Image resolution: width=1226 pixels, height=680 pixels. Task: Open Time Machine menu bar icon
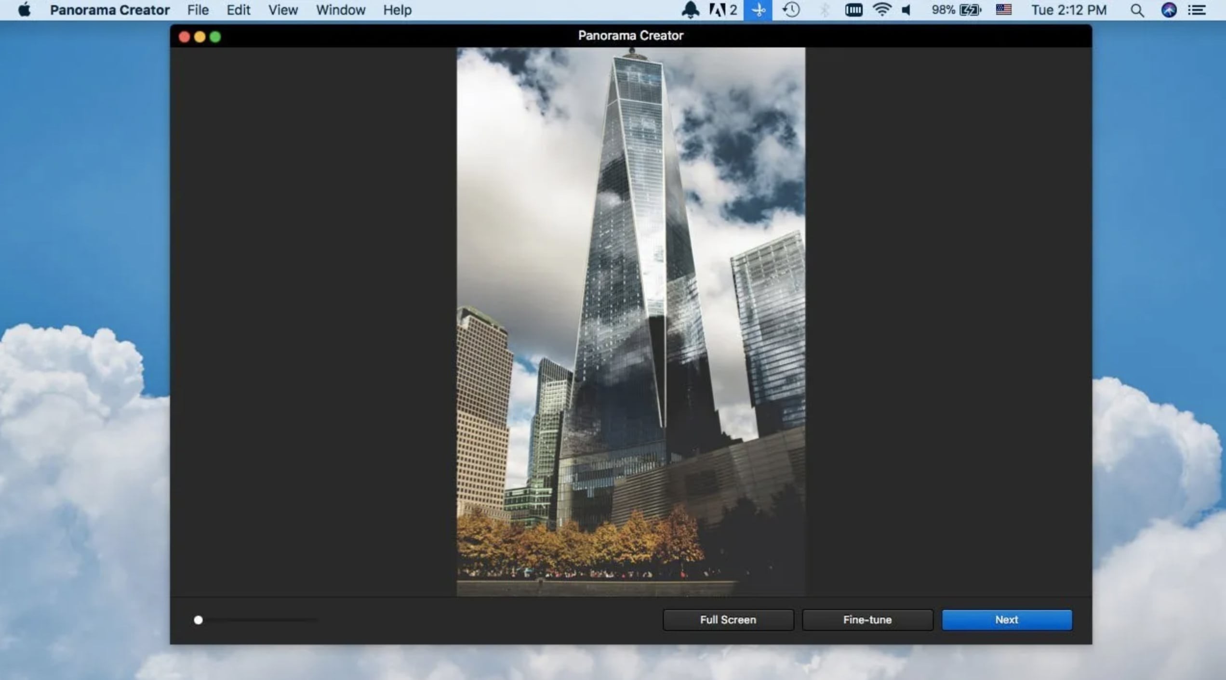point(791,10)
